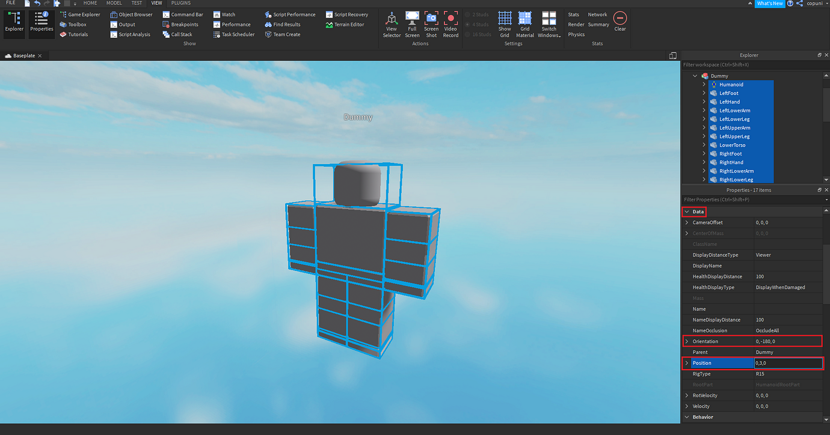This screenshot has width=830, height=435.
Task: Take a Screen Shot
Action: coord(431,24)
